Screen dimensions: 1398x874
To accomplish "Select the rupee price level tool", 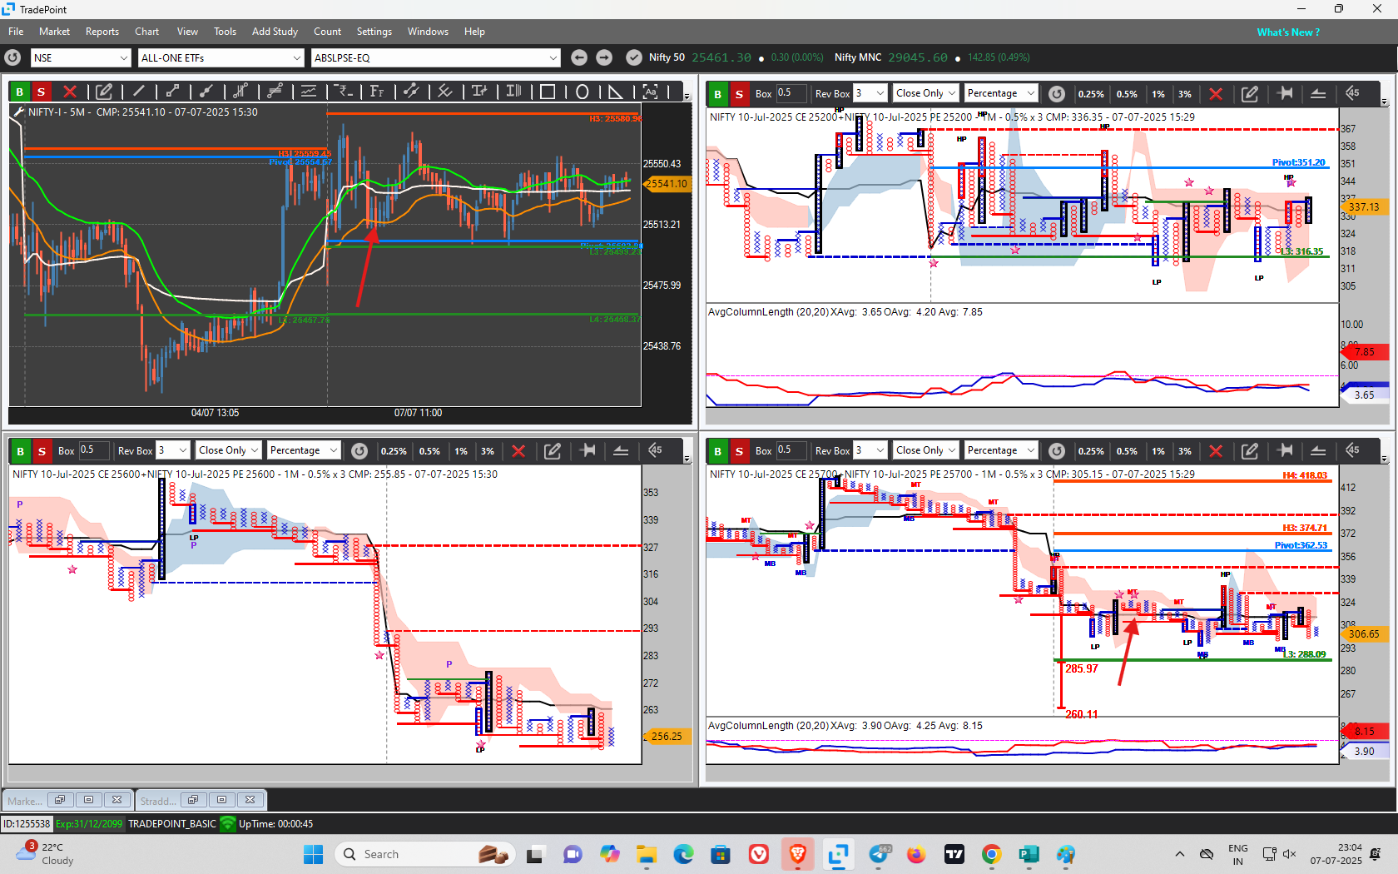I will (343, 92).
